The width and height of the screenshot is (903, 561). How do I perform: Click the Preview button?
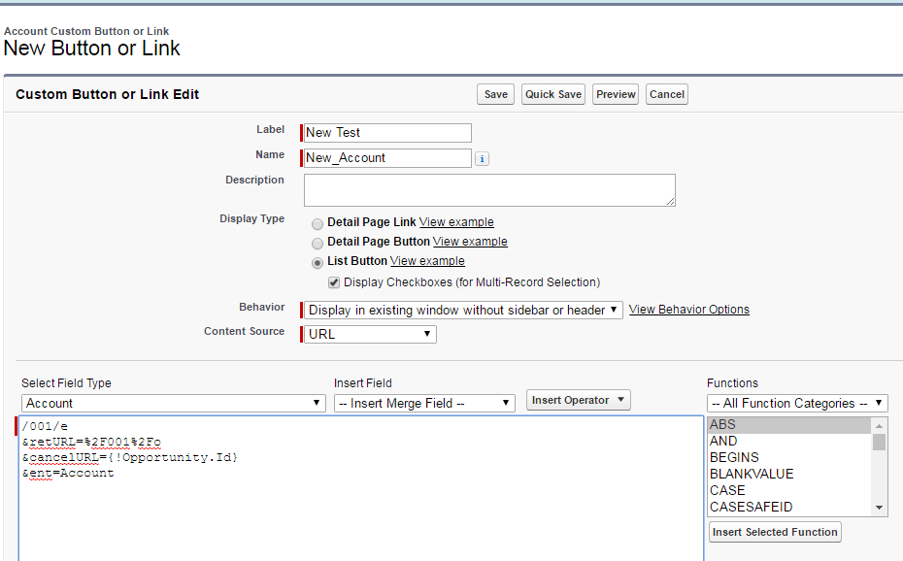point(616,94)
